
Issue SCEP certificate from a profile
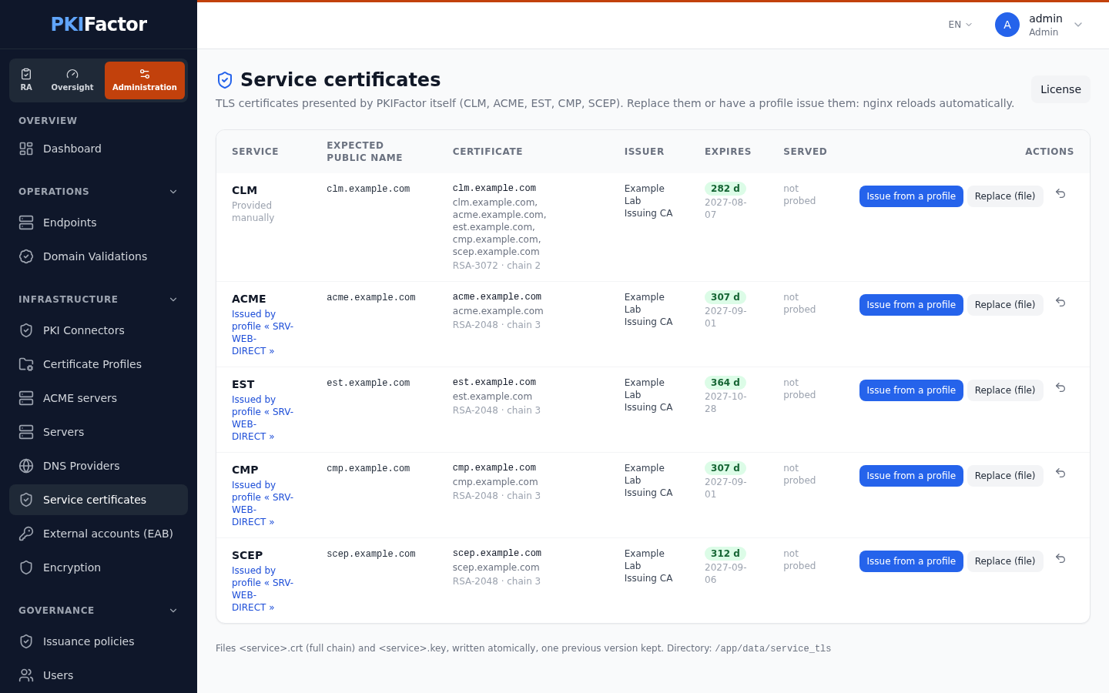911,561
